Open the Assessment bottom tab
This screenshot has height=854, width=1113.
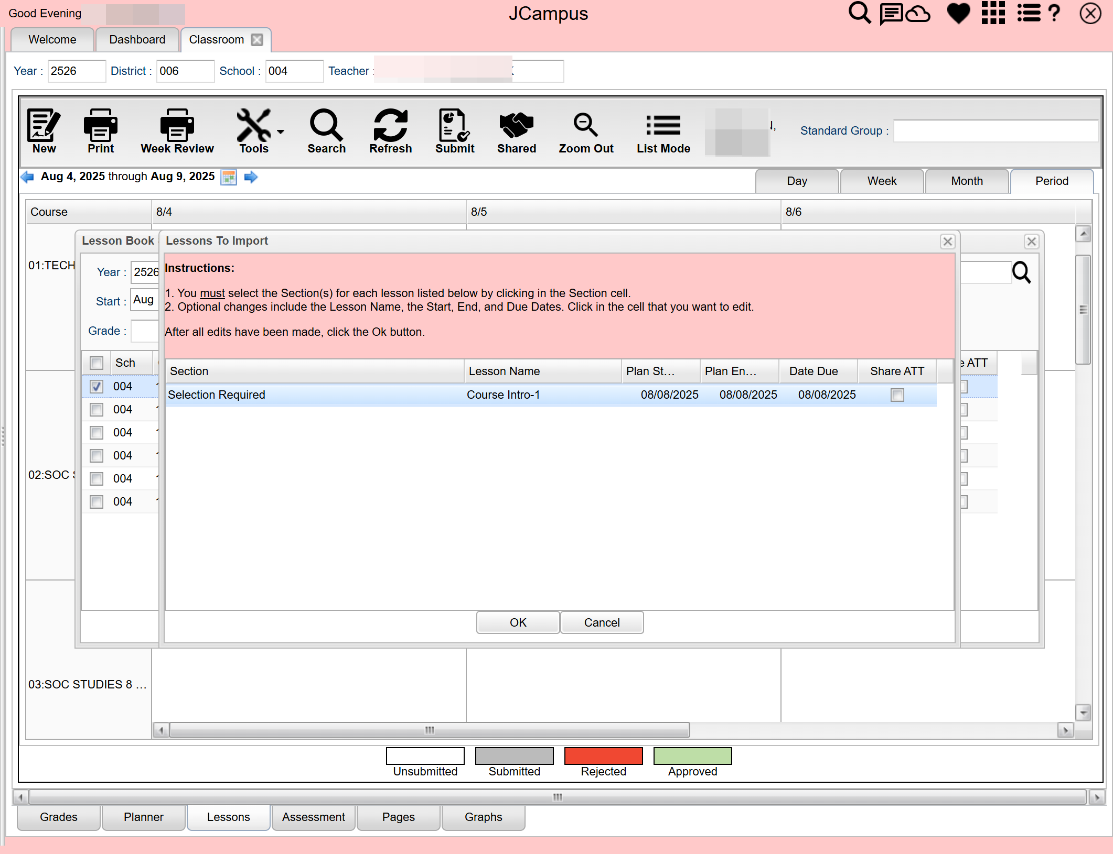tap(314, 817)
